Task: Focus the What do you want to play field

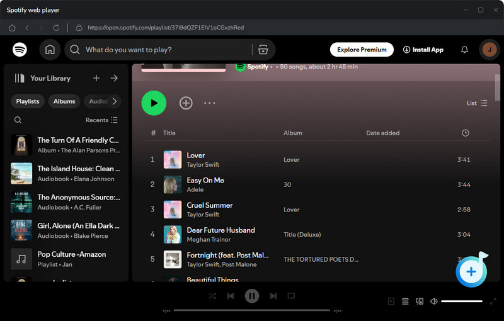Action: (167, 50)
